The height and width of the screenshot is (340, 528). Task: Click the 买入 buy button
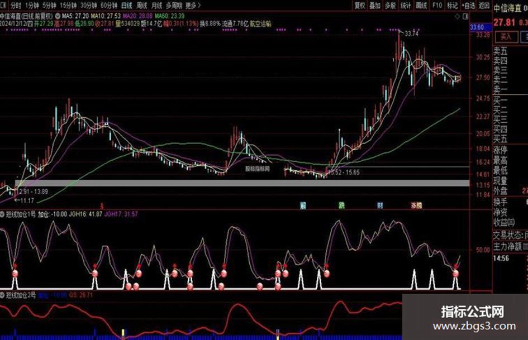[506, 36]
